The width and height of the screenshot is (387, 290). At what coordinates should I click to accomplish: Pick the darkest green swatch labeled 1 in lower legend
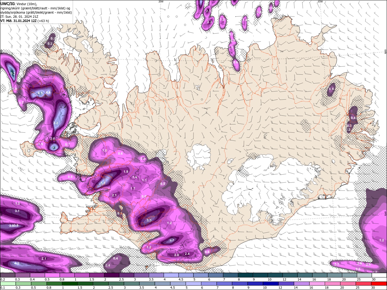coord(70,284)
